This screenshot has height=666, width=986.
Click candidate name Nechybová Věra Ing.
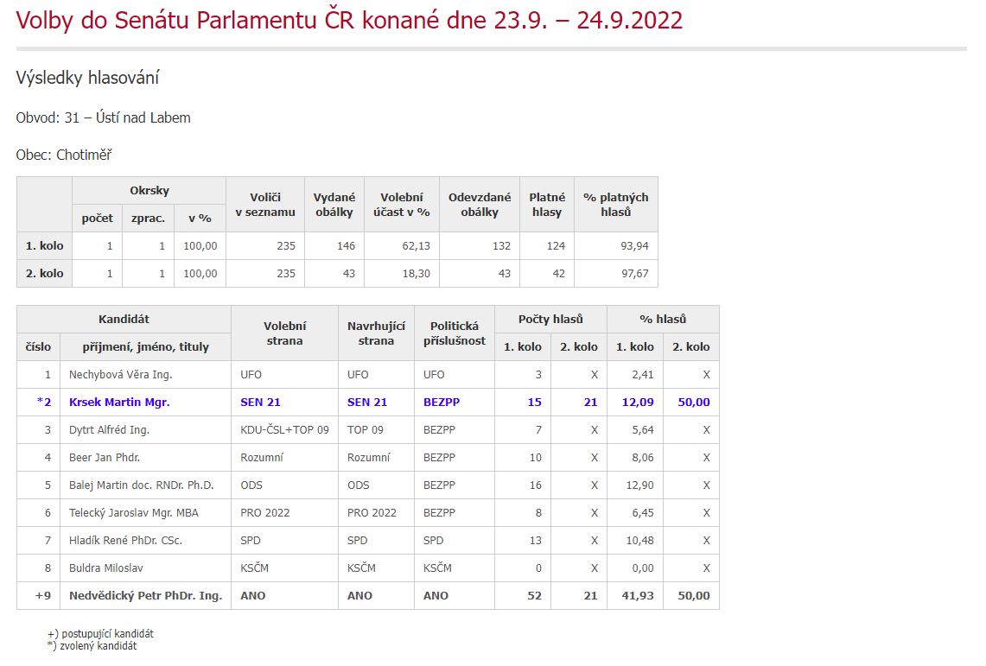120,374
